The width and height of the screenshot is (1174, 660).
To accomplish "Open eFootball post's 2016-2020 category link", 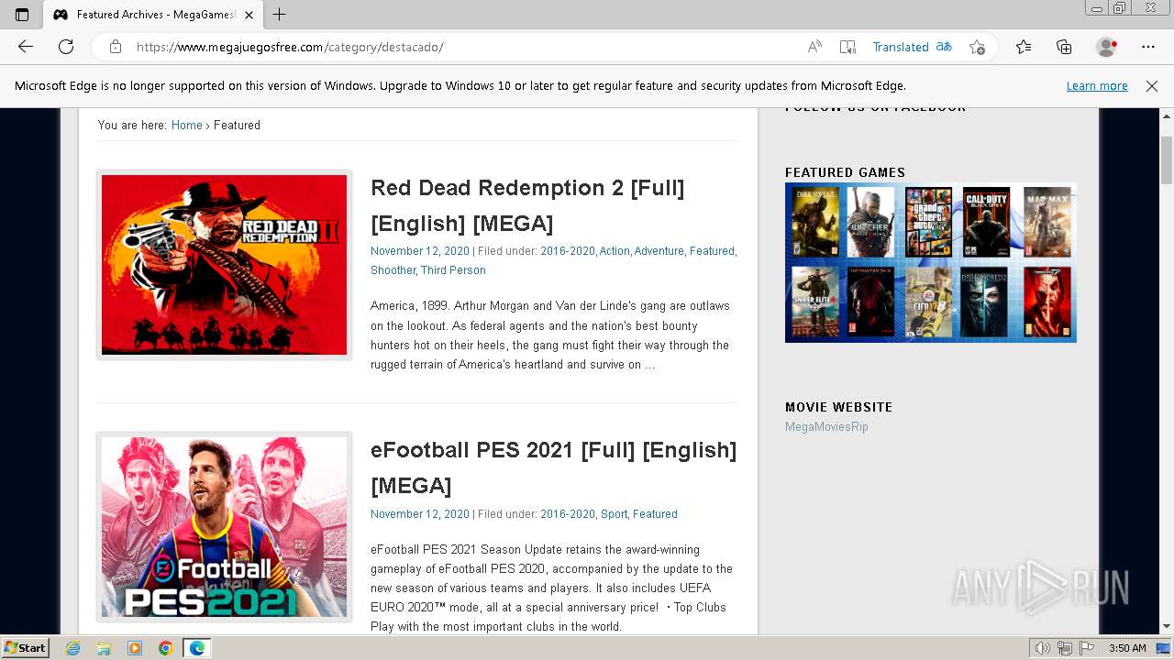I will click(x=568, y=514).
